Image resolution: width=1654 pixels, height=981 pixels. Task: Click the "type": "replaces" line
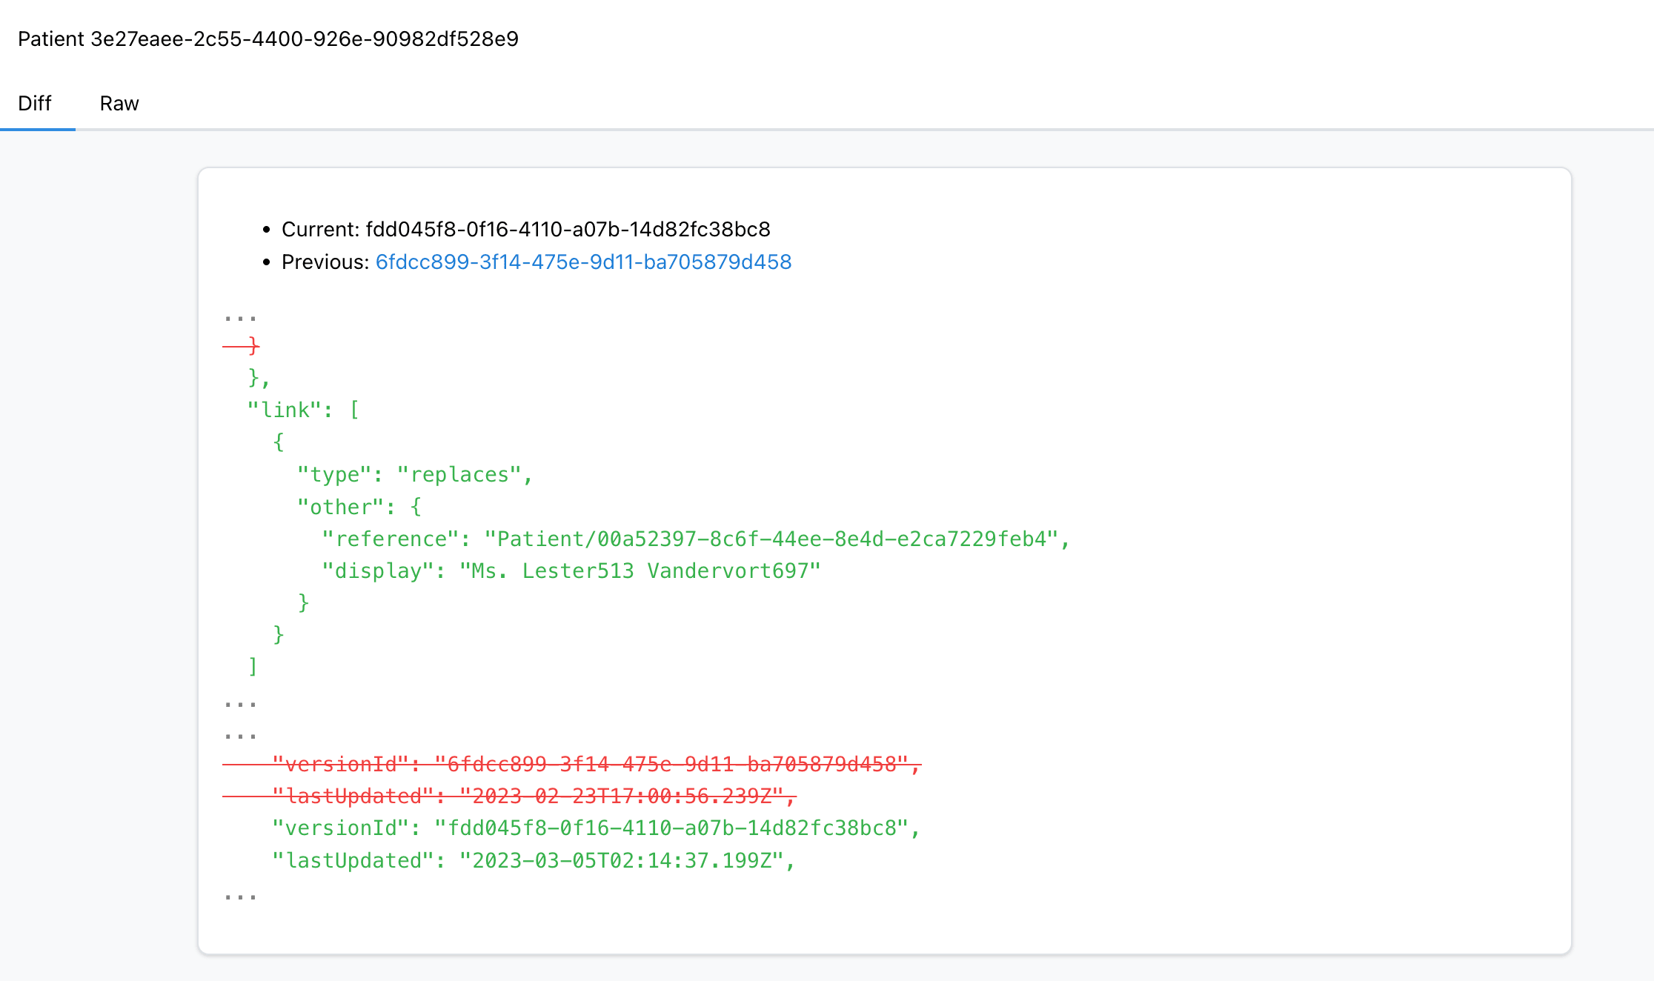[414, 474]
